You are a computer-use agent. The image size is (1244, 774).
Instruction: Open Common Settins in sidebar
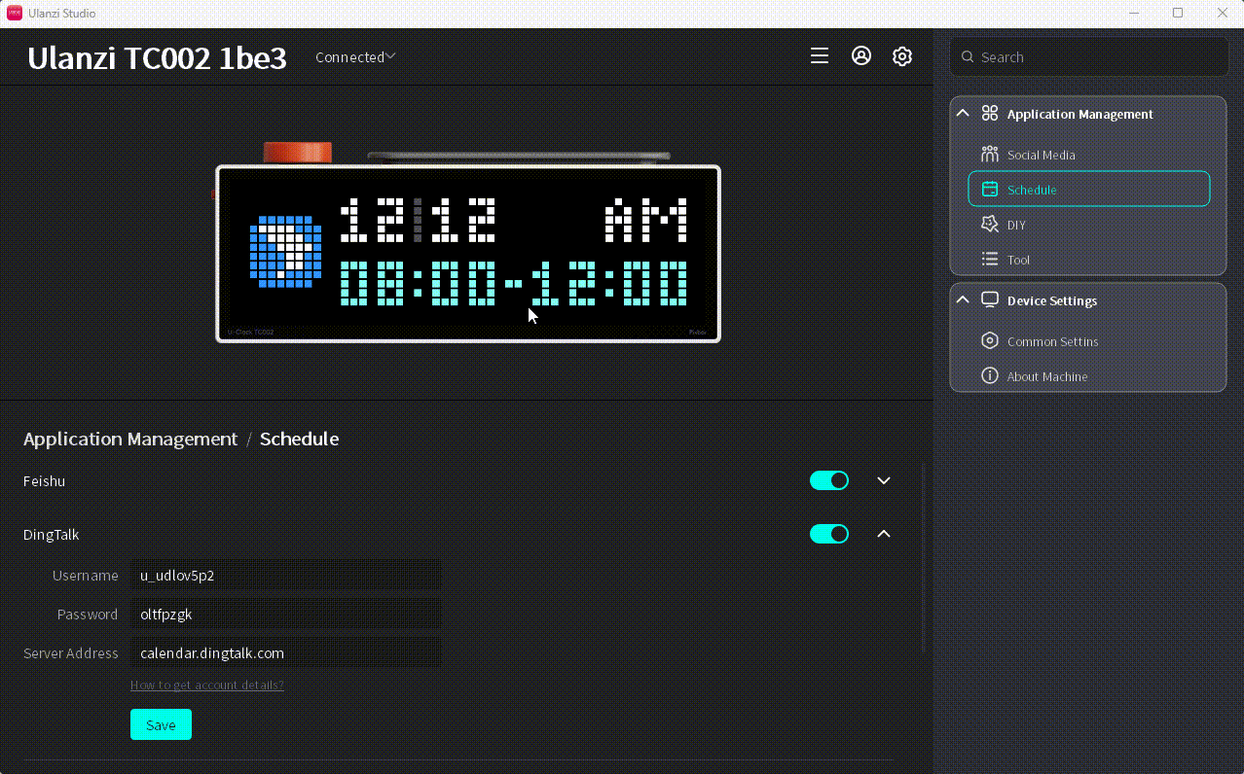pyautogui.click(x=1089, y=341)
